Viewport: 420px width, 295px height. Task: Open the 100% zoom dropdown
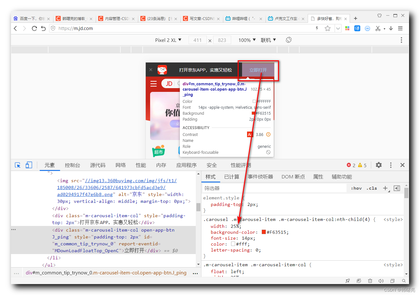click(247, 40)
